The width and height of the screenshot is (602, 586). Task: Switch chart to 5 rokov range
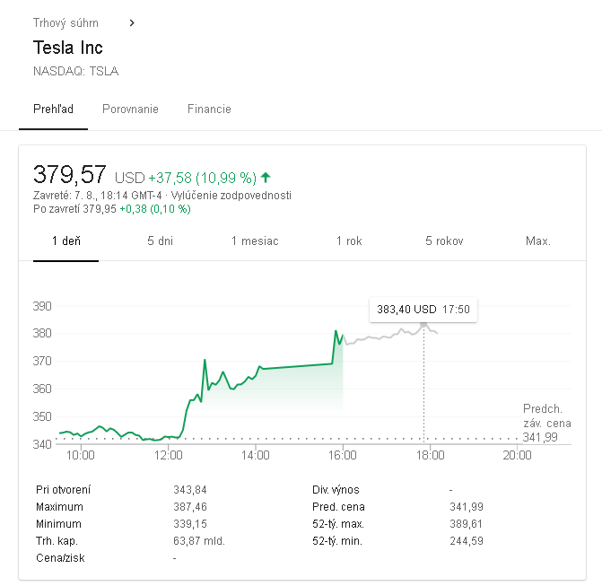point(444,241)
